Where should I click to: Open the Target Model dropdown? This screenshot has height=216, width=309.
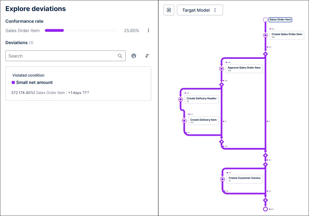pos(196,10)
